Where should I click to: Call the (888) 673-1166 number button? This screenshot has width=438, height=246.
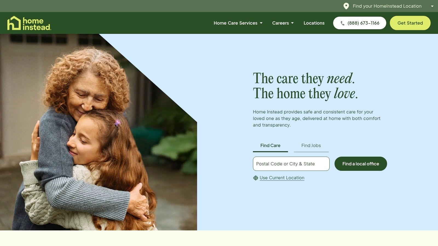pyautogui.click(x=359, y=23)
